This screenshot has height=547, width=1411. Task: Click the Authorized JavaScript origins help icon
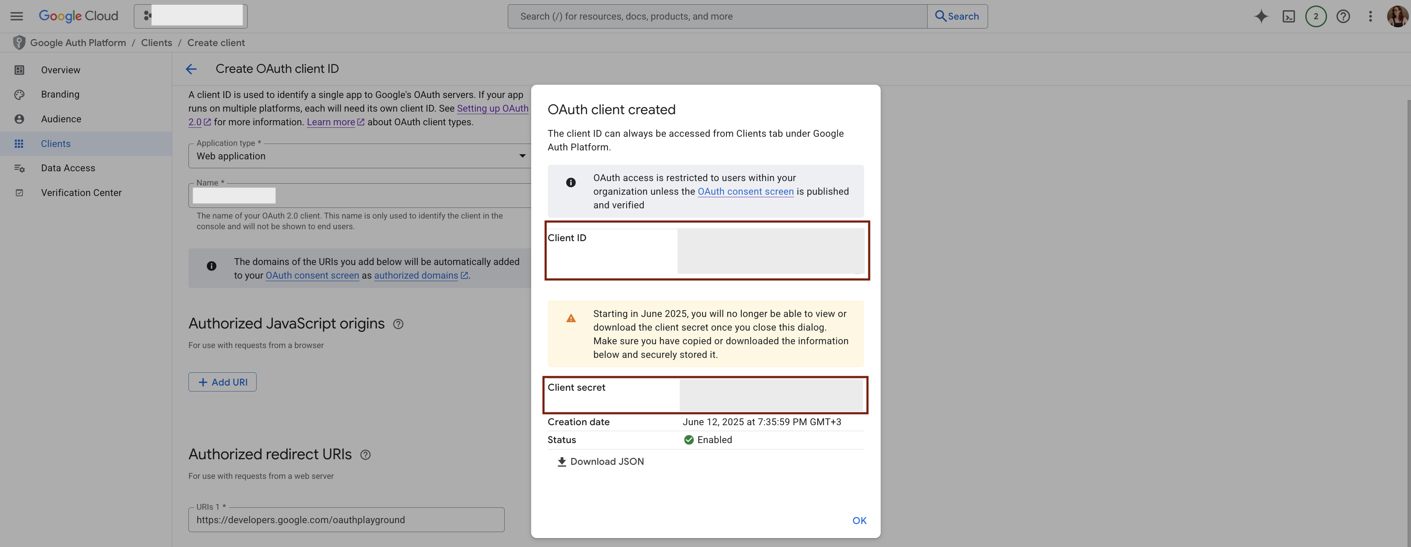(398, 324)
